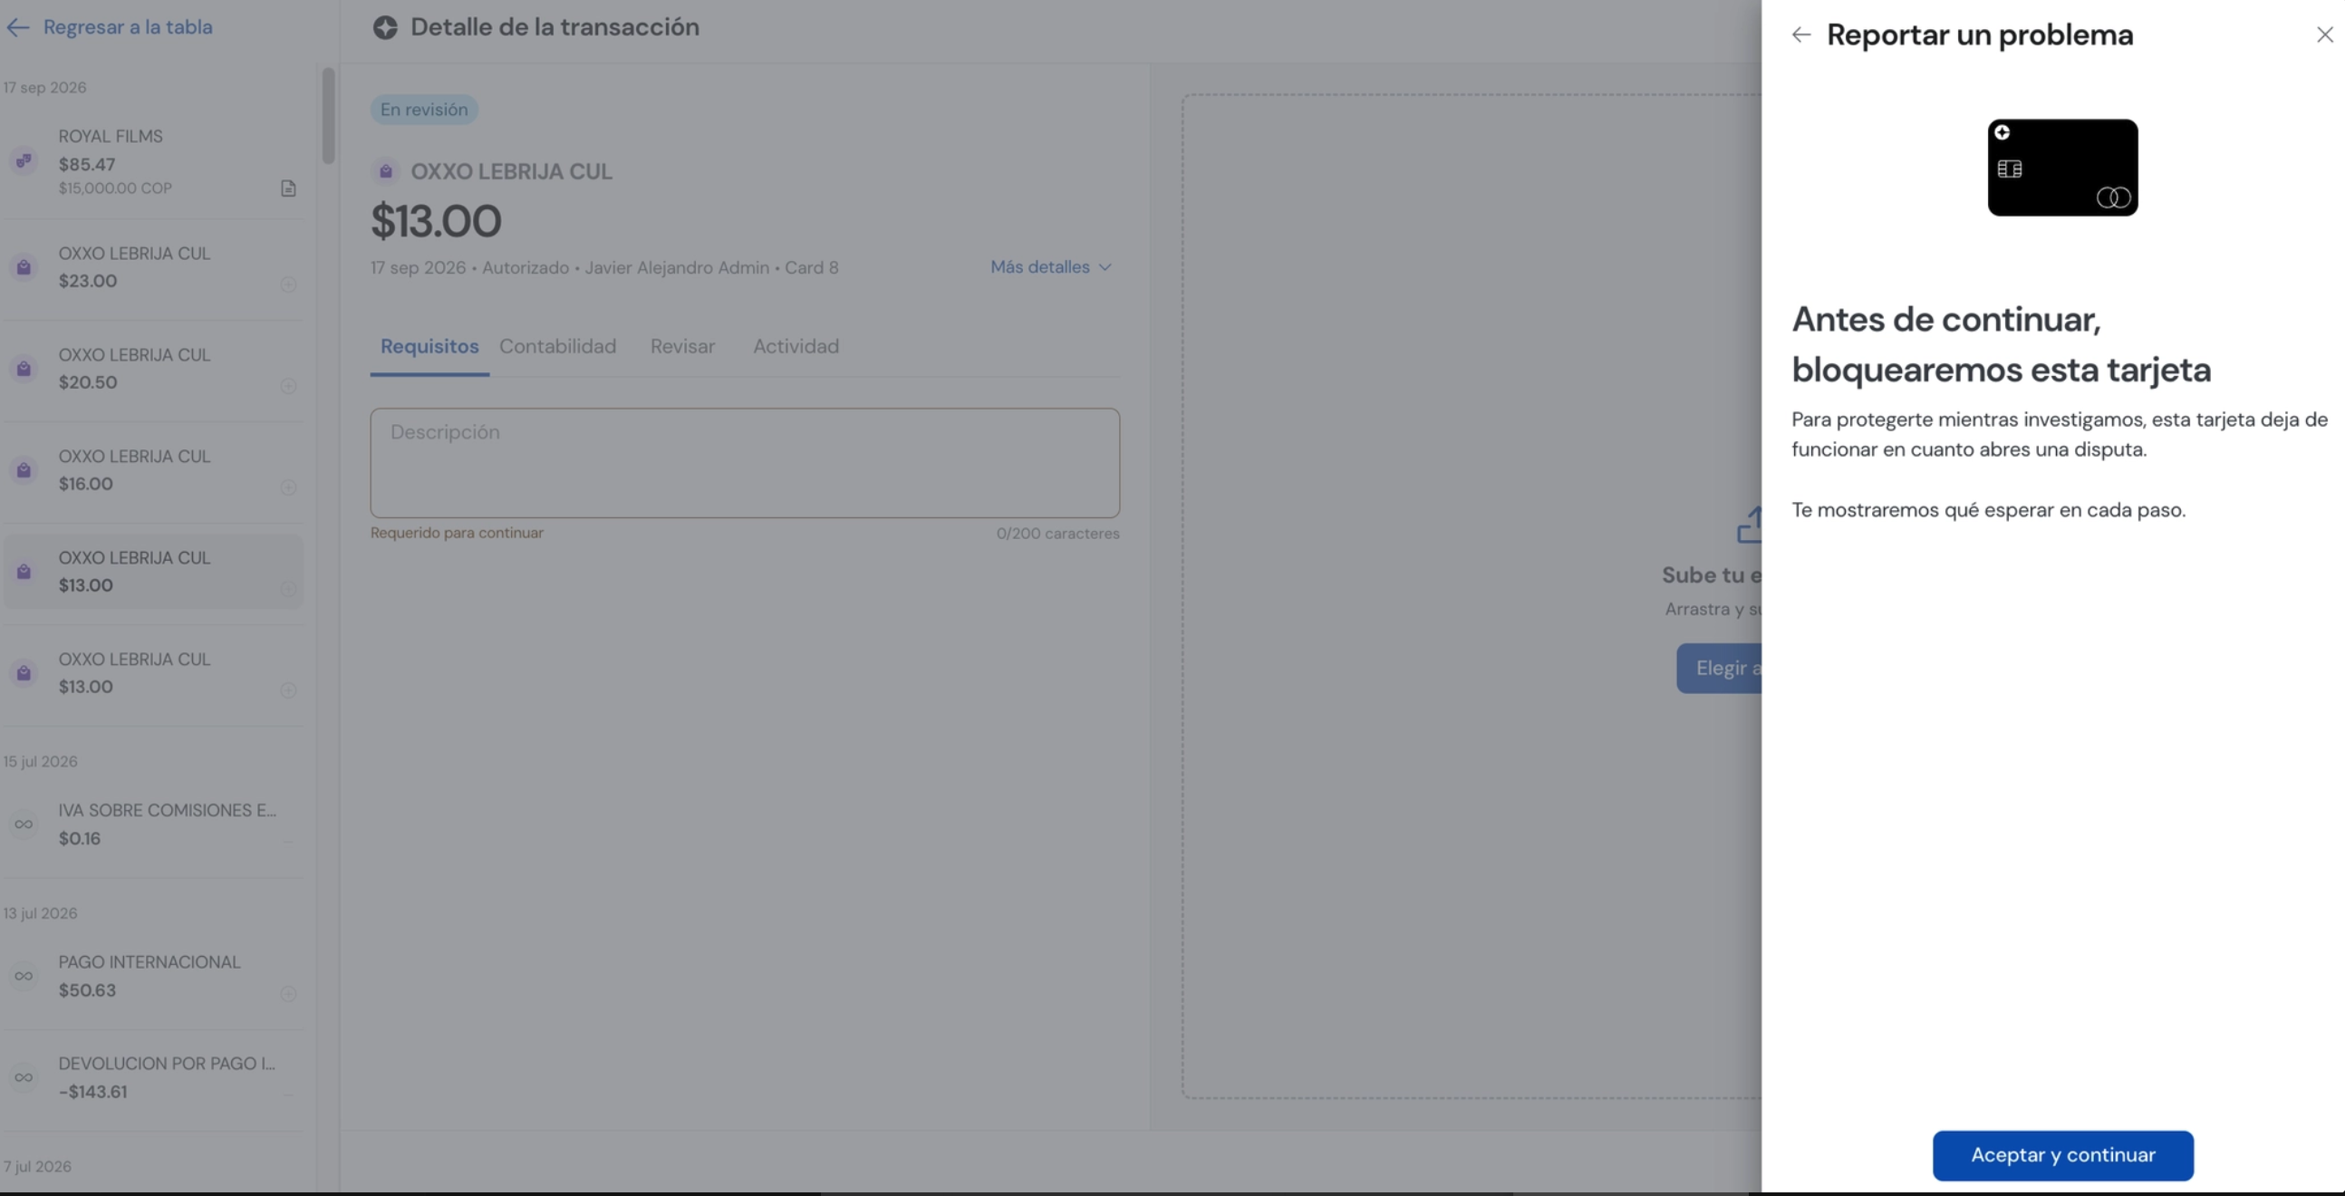Click back arrow in Reportar un problema panel

(x=1800, y=34)
